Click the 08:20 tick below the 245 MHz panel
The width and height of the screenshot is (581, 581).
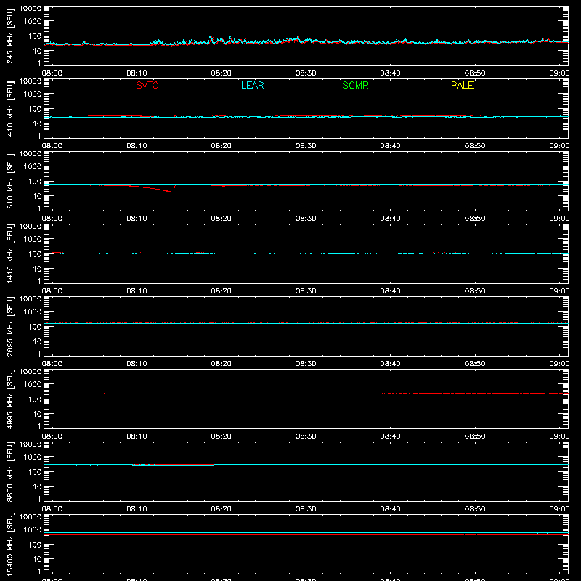tap(222, 73)
